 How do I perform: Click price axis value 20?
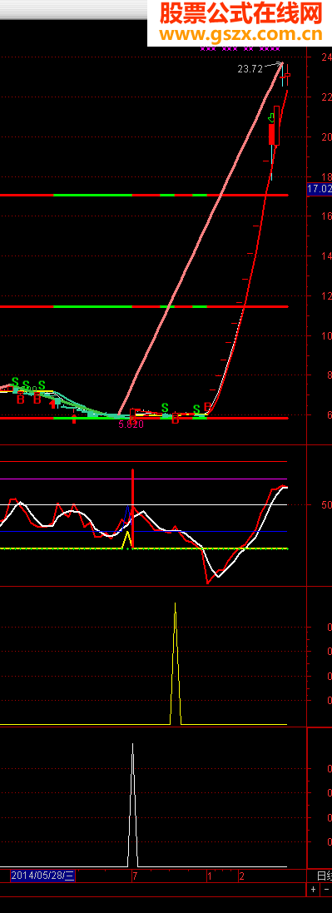(x=326, y=137)
